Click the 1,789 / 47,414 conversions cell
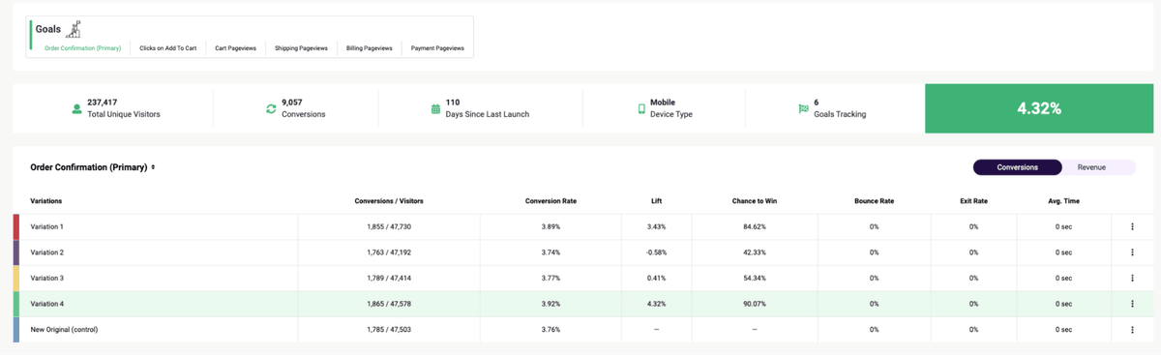Image resolution: width=1161 pixels, height=355 pixels. pos(389,278)
